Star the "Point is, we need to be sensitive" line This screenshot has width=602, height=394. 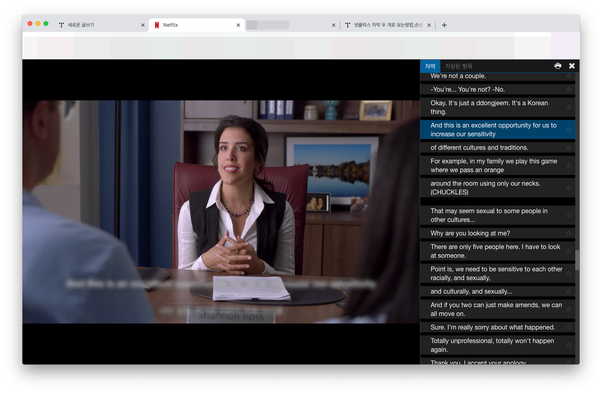(569, 273)
